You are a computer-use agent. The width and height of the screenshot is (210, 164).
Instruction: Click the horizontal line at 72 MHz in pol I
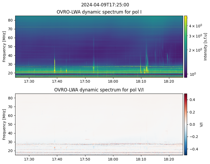(99, 27)
